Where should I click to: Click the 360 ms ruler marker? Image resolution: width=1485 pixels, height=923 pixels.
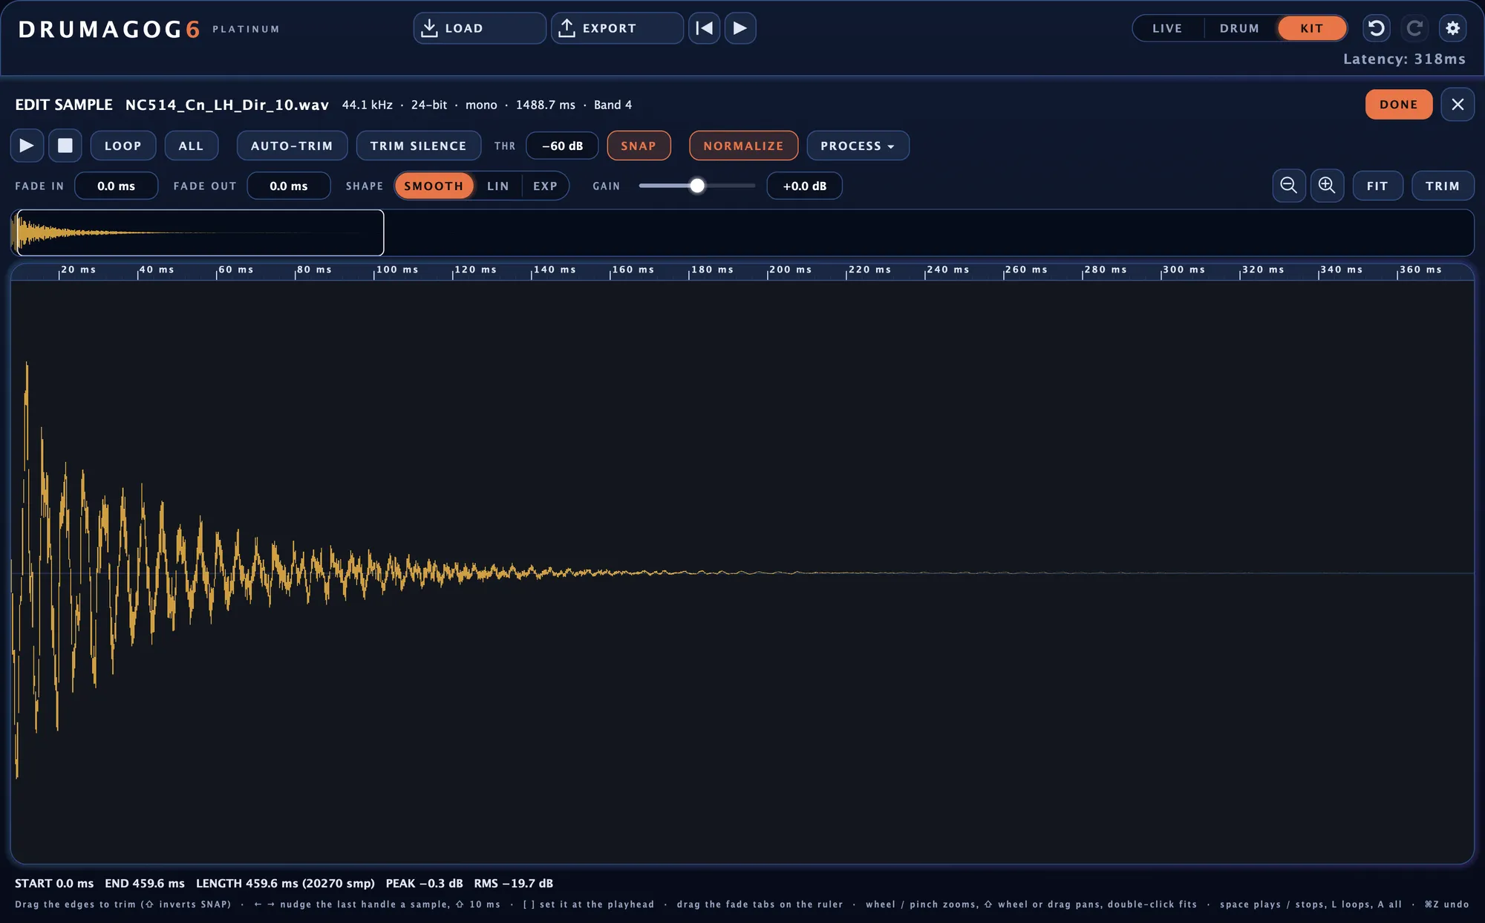click(x=1420, y=270)
